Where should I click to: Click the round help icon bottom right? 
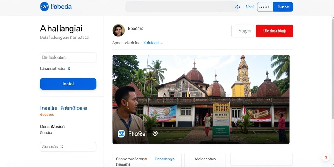point(326,158)
